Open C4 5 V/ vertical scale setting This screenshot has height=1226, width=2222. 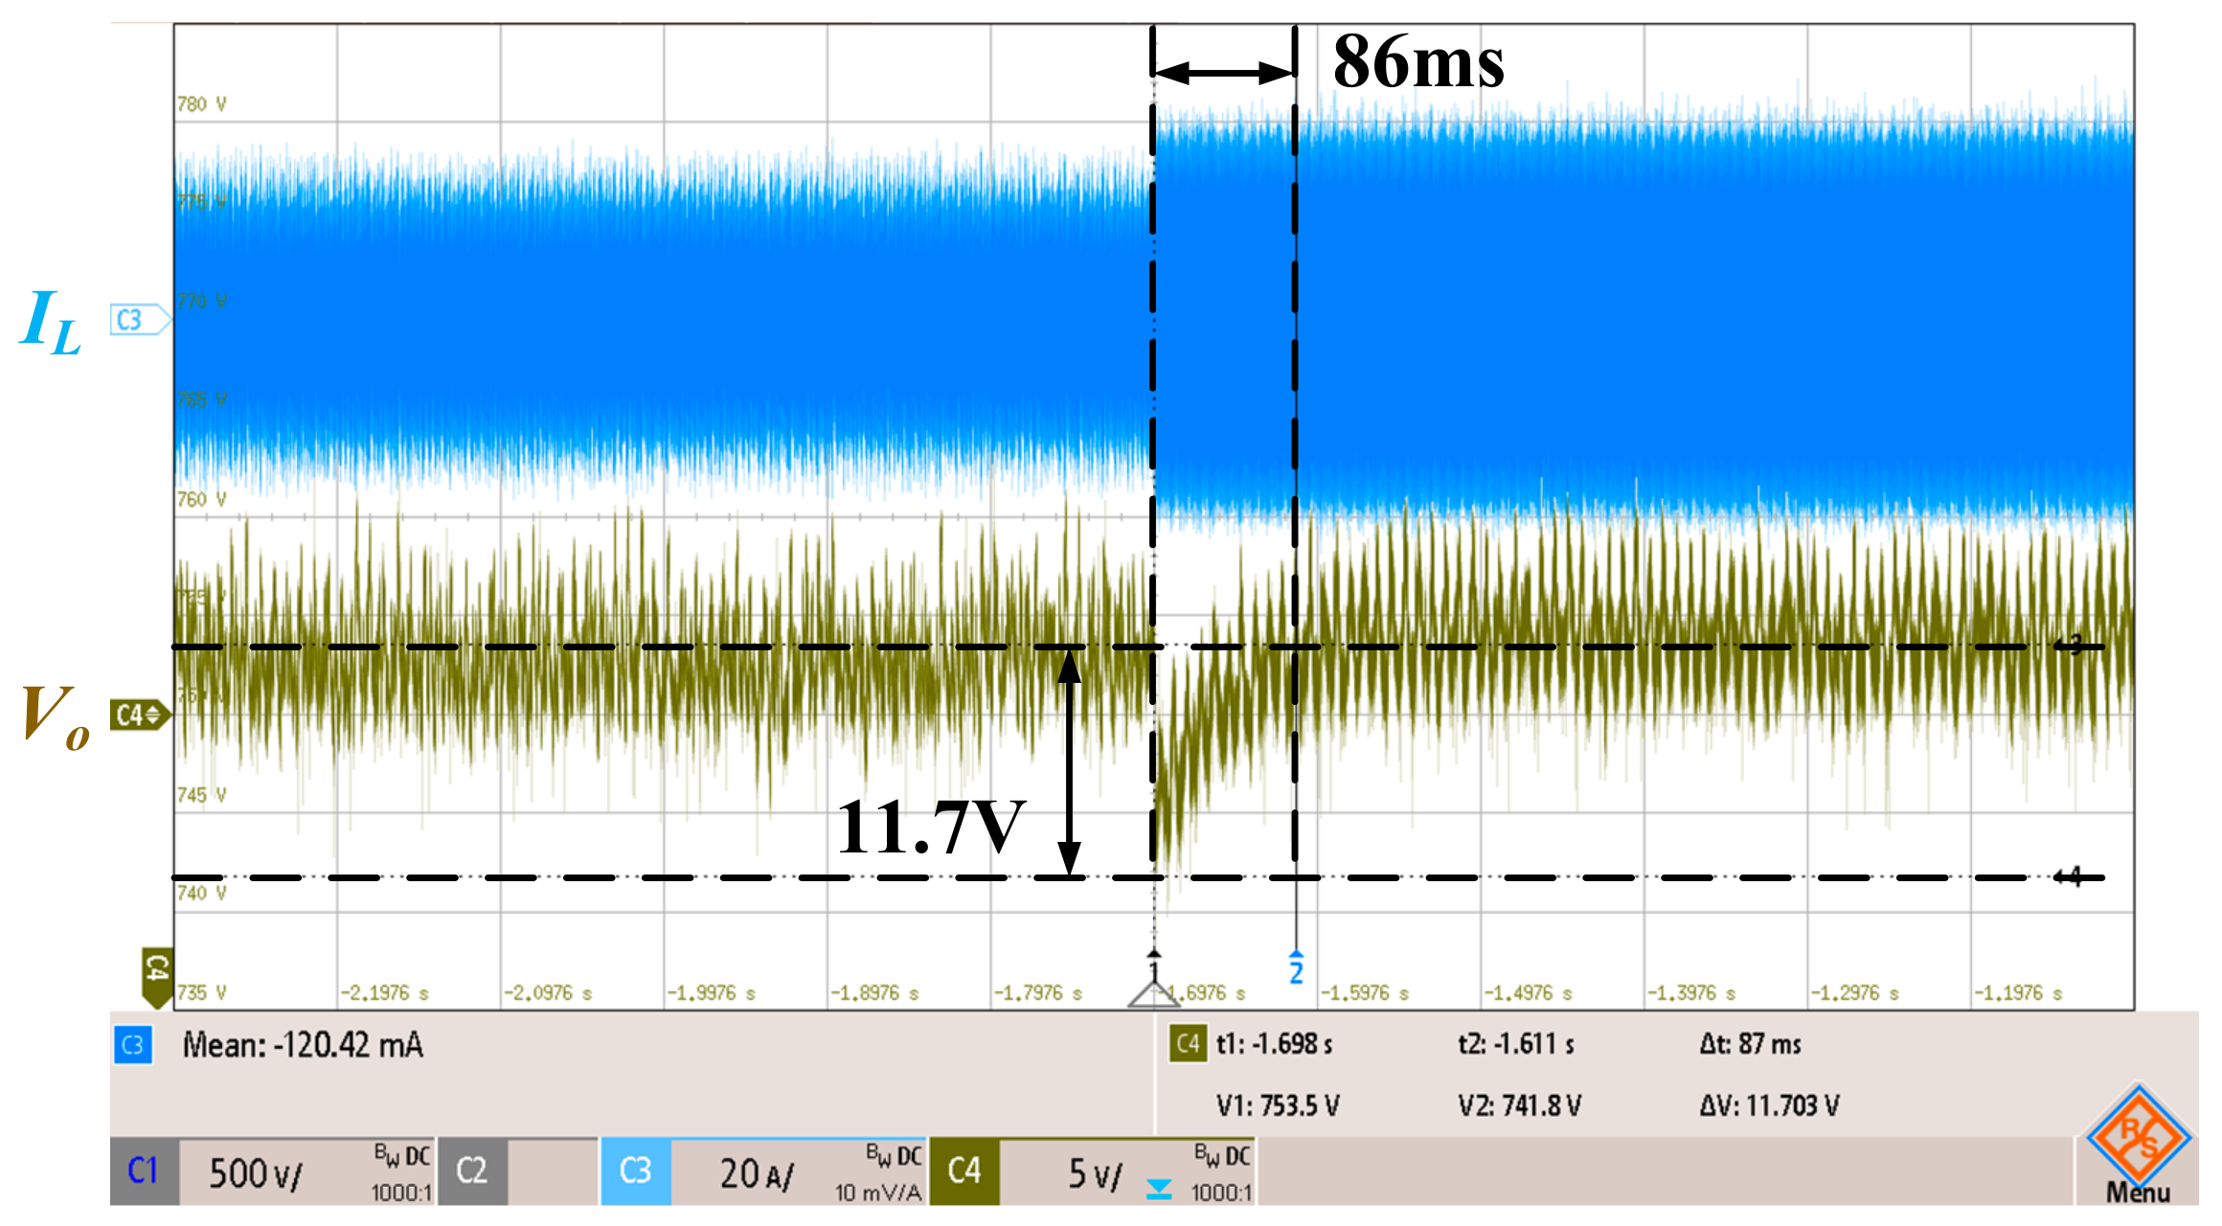pyautogui.click(x=1095, y=1173)
